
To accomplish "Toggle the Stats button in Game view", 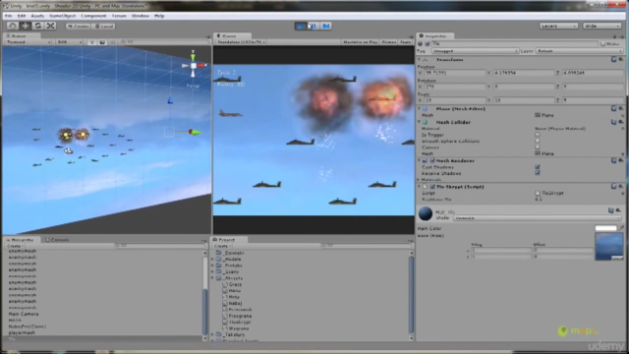I will point(406,42).
